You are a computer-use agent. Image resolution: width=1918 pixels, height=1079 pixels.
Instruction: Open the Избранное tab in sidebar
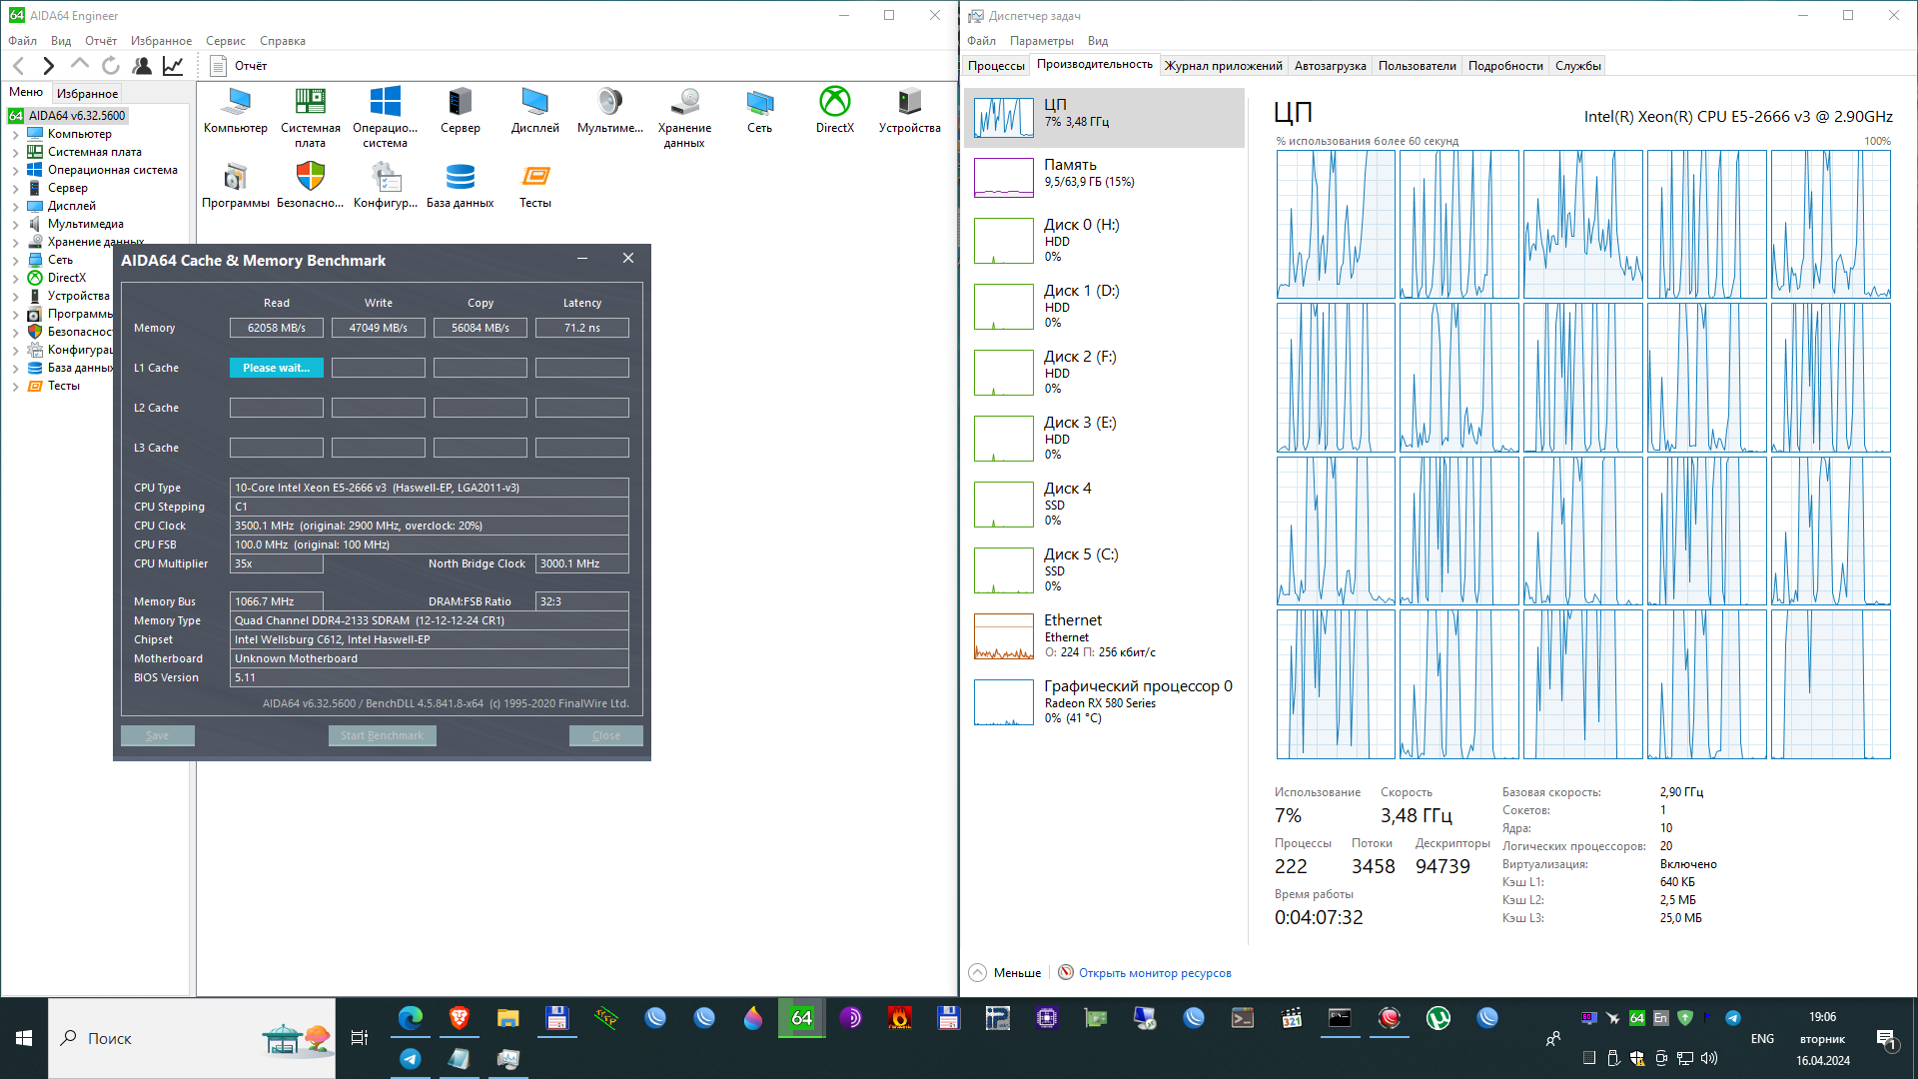click(x=87, y=93)
